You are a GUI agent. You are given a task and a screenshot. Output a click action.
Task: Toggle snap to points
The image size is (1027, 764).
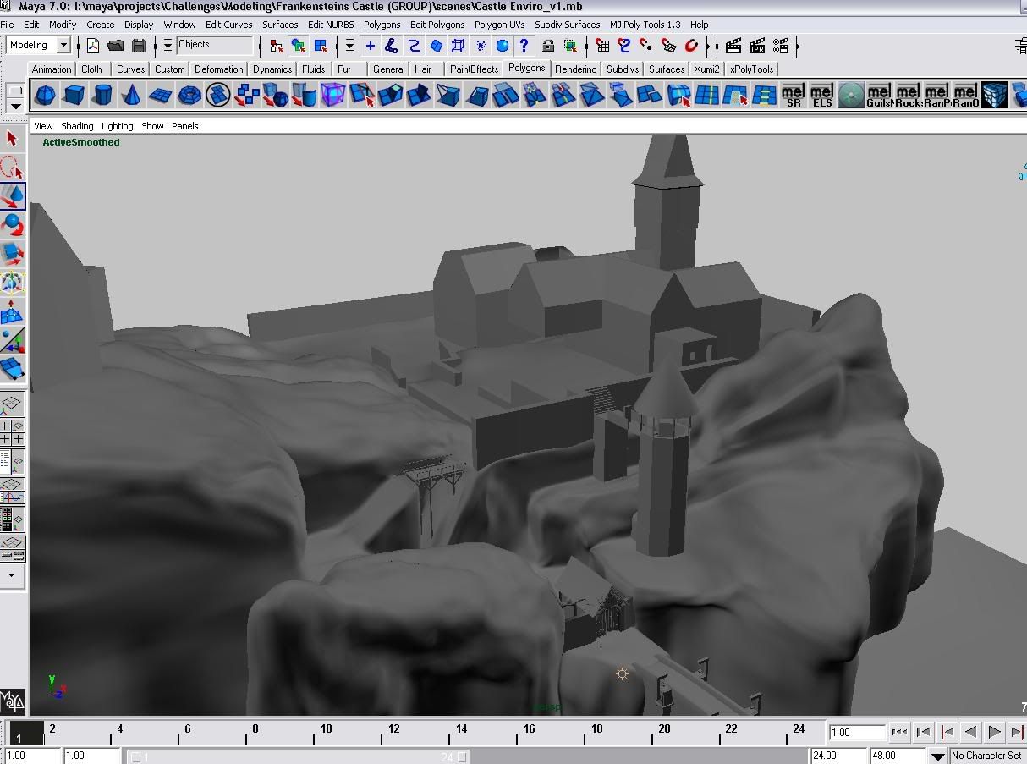[x=646, y=46]
